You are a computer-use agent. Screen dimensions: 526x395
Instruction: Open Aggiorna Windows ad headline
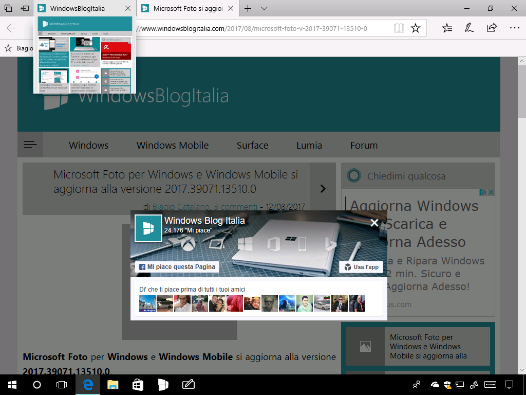point(414,206)
